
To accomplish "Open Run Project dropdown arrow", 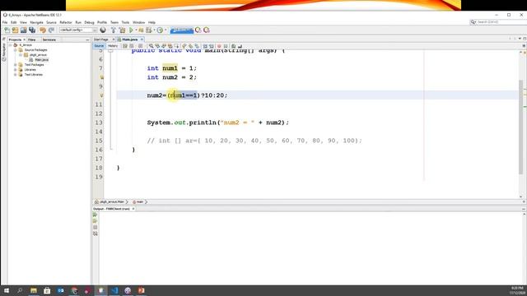I will 136,30.
